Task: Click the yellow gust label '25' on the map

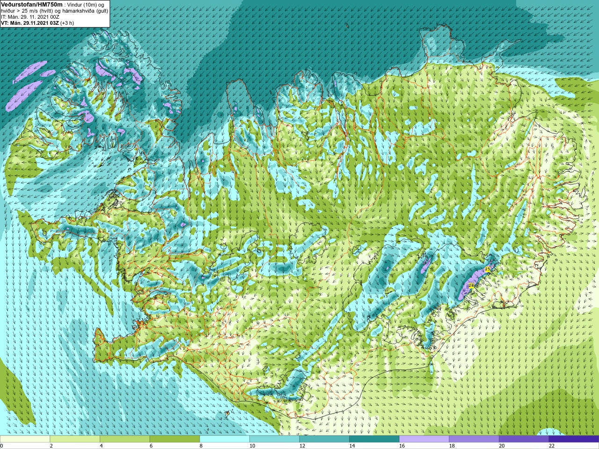Action: tap(488, 269)
